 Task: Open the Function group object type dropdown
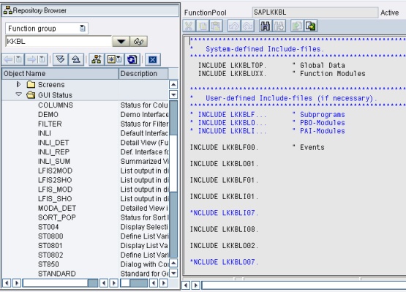(83, 29)
